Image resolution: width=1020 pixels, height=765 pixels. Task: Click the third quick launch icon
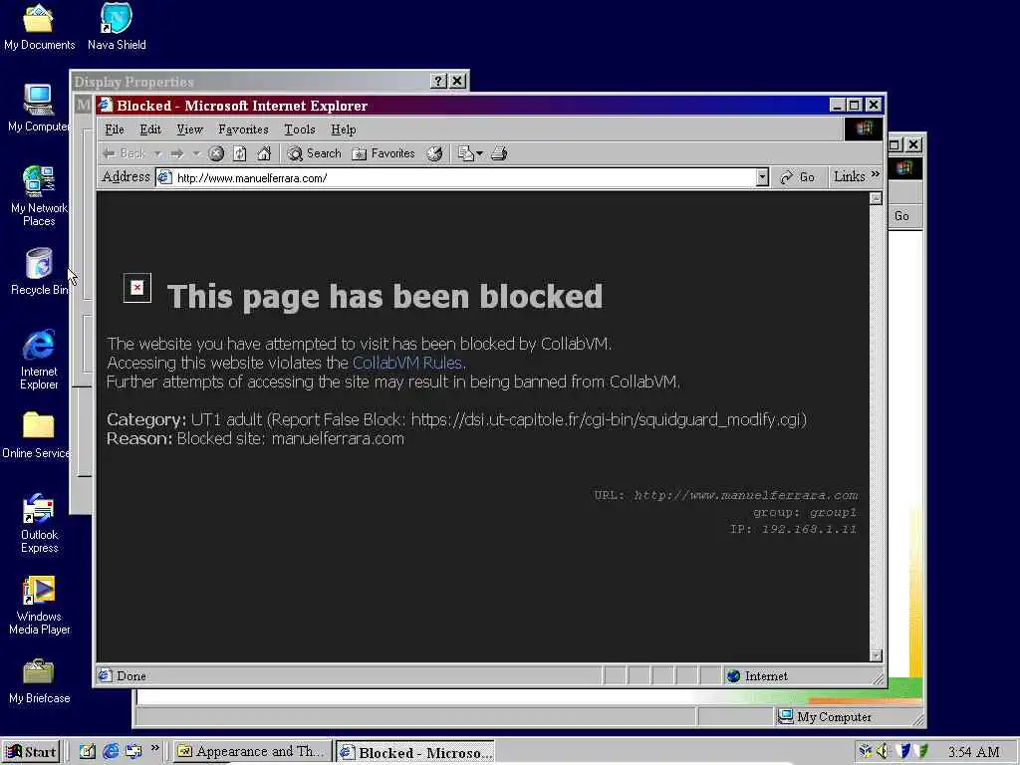coord(133,751)
